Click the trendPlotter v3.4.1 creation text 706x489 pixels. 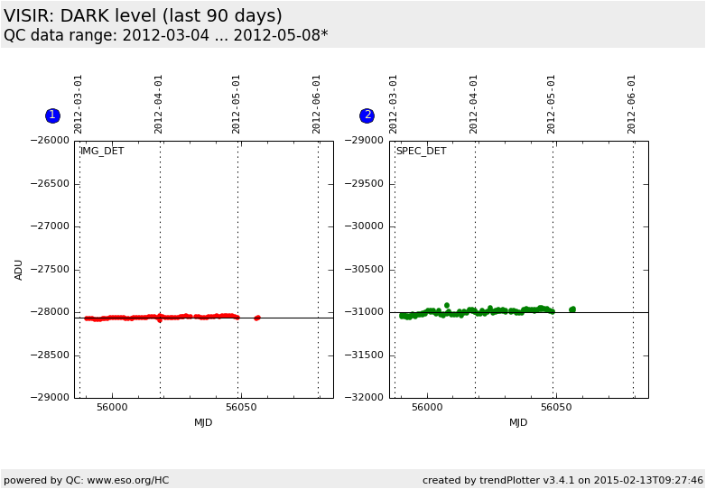[562, 480]
